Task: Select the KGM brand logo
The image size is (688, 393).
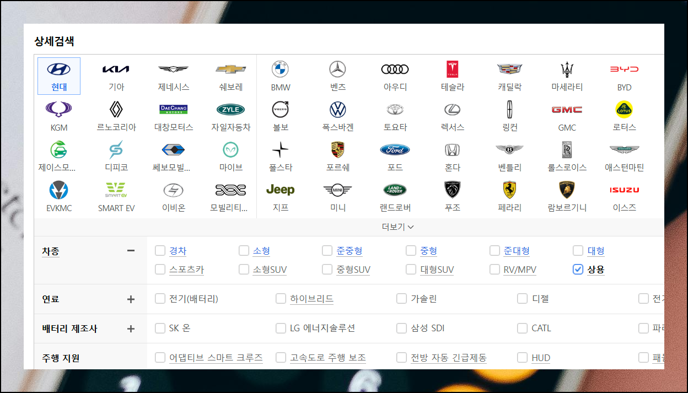Action: (x=59, y=109)
